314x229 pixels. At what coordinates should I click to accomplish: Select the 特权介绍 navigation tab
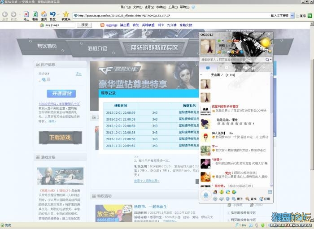97,48
